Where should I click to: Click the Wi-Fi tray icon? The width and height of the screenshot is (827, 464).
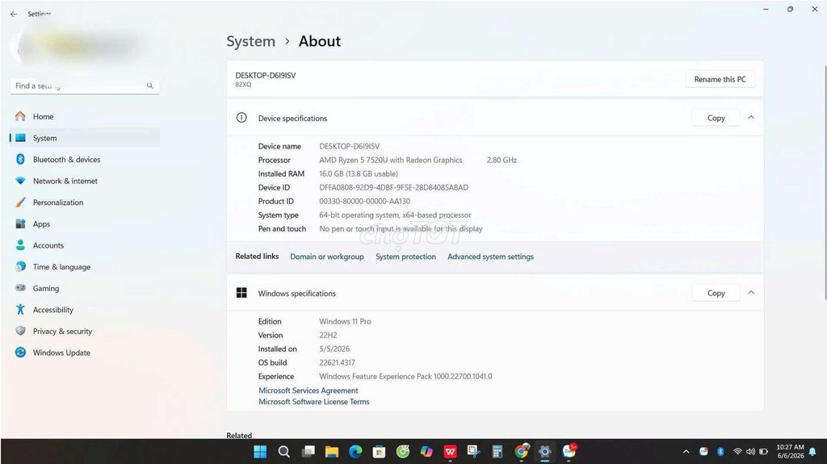[737, 452]
